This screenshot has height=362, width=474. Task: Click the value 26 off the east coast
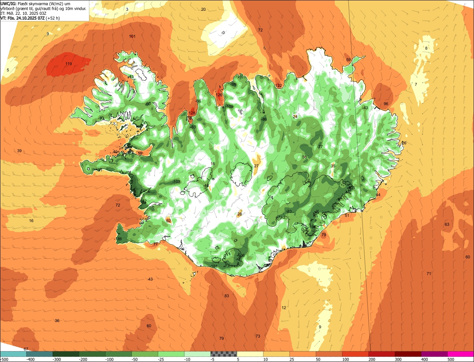404,143
